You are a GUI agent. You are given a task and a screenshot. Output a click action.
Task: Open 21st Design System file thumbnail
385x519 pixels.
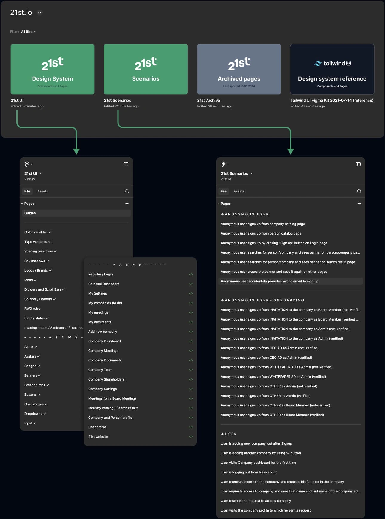[x=53, y=69]
